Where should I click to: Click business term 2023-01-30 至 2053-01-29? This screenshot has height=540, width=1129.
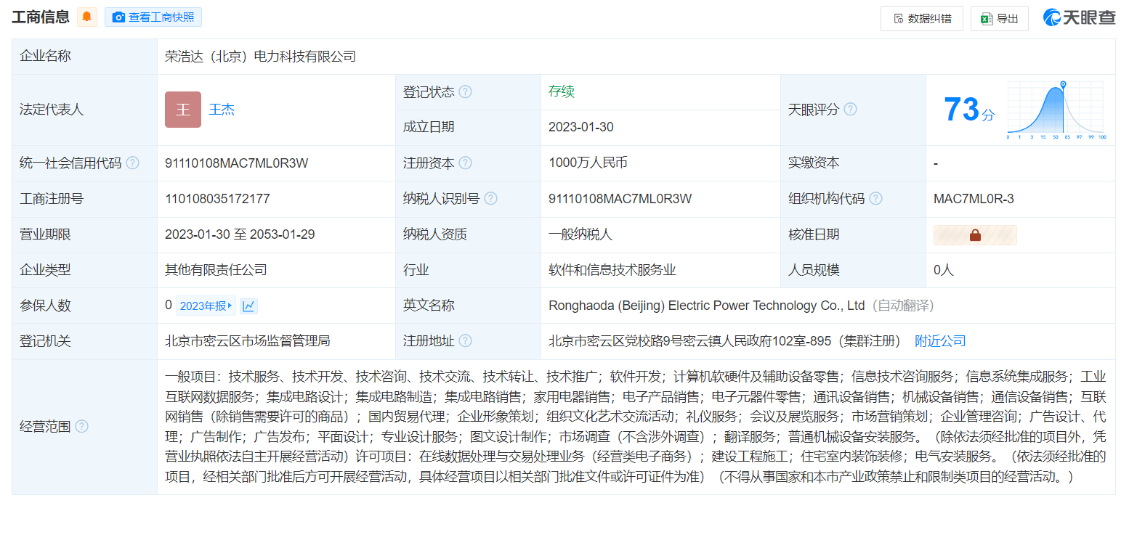pos(240,234)
